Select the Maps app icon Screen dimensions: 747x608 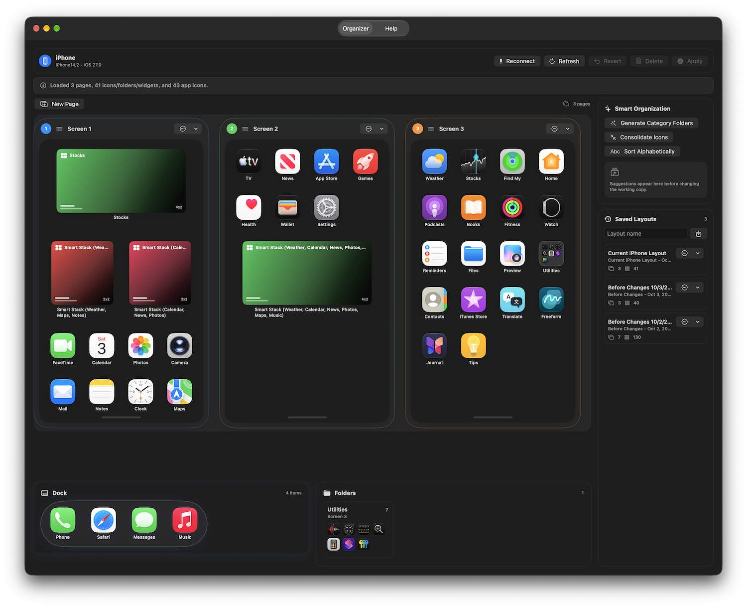click(x=180, y=392)
